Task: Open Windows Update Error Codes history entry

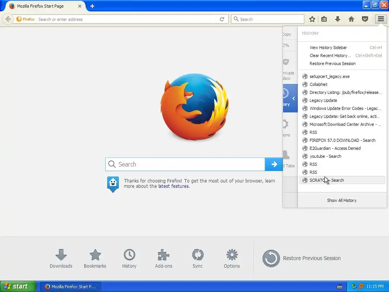Action: click(342, 108)
